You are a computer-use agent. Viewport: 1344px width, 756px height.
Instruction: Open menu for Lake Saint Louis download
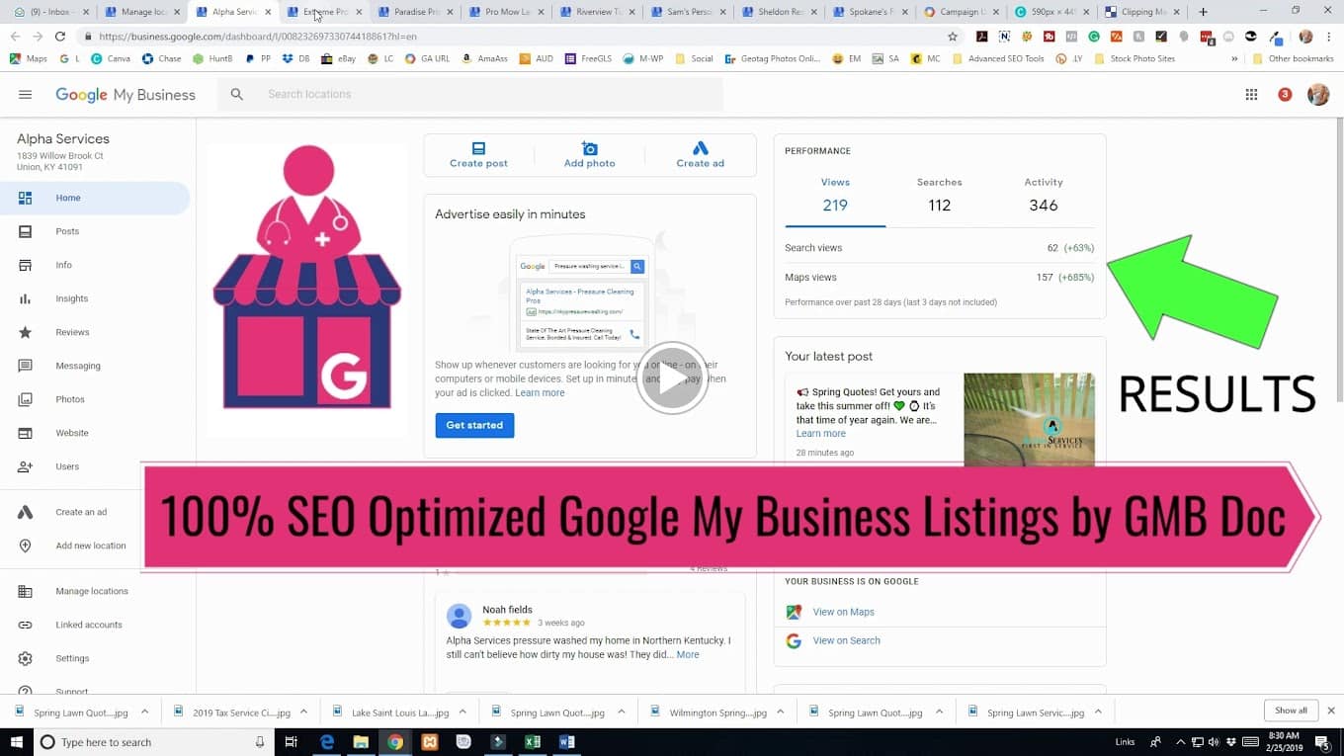tap(462, 712)
